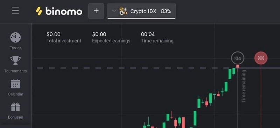This screenshot has height=128, width=280.
Task: Click the :04 countdown circle marker
Action: tap(238, 58)
